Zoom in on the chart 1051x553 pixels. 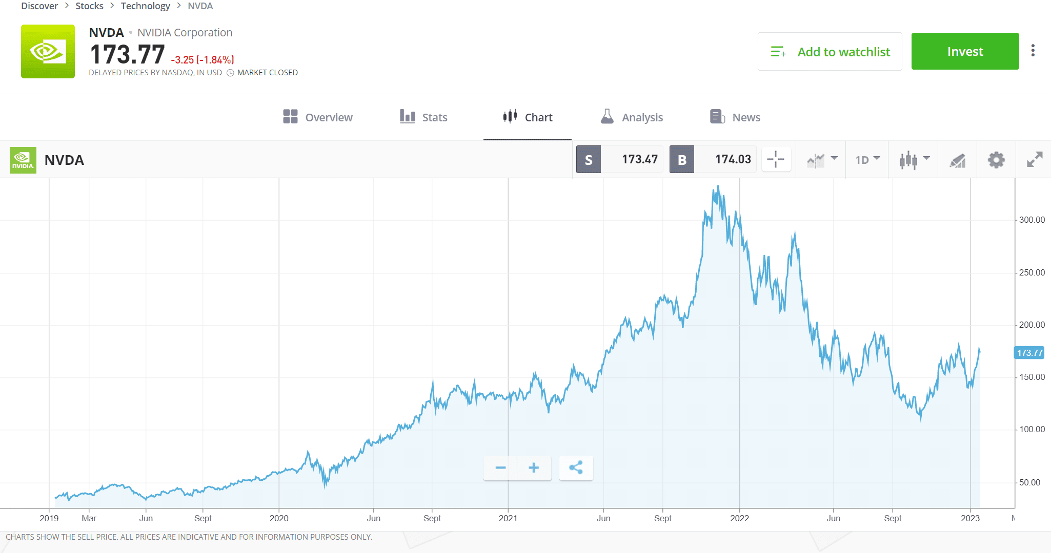click(x=534, y=467)
